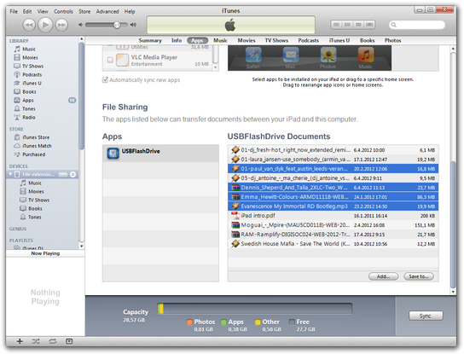Open the View menu
This screenshot has width=464, height=354.
(43, 12)
